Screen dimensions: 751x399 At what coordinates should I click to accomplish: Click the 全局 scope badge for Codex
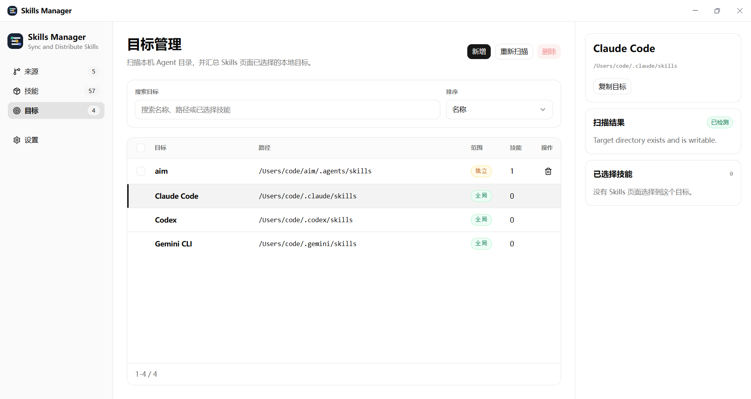481,219
